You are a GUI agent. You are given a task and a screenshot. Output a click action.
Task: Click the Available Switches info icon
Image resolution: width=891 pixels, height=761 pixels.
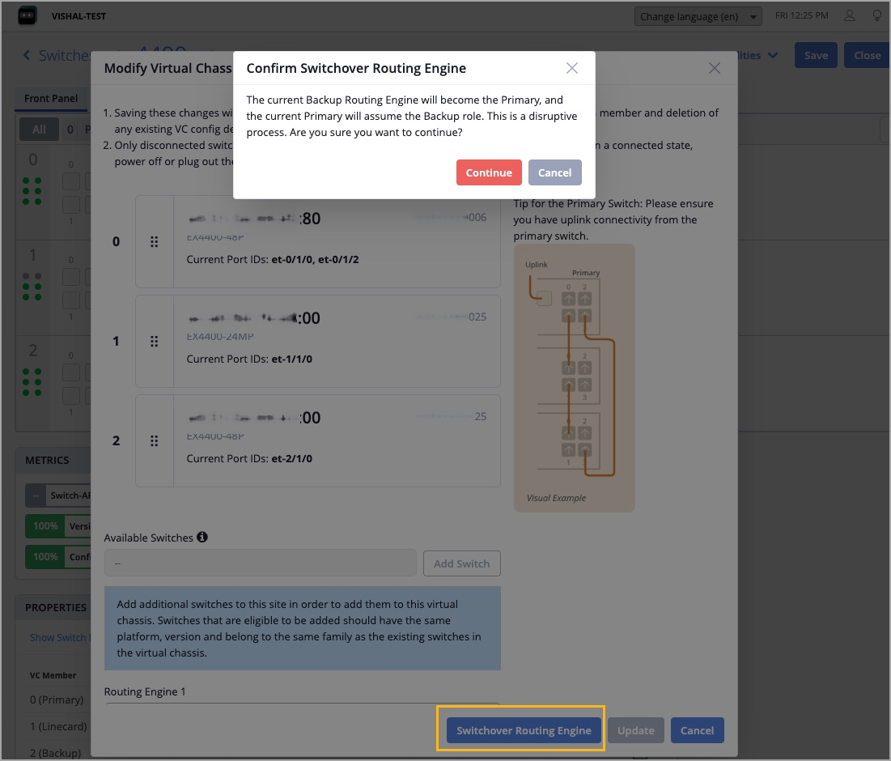tap(202, 537)
